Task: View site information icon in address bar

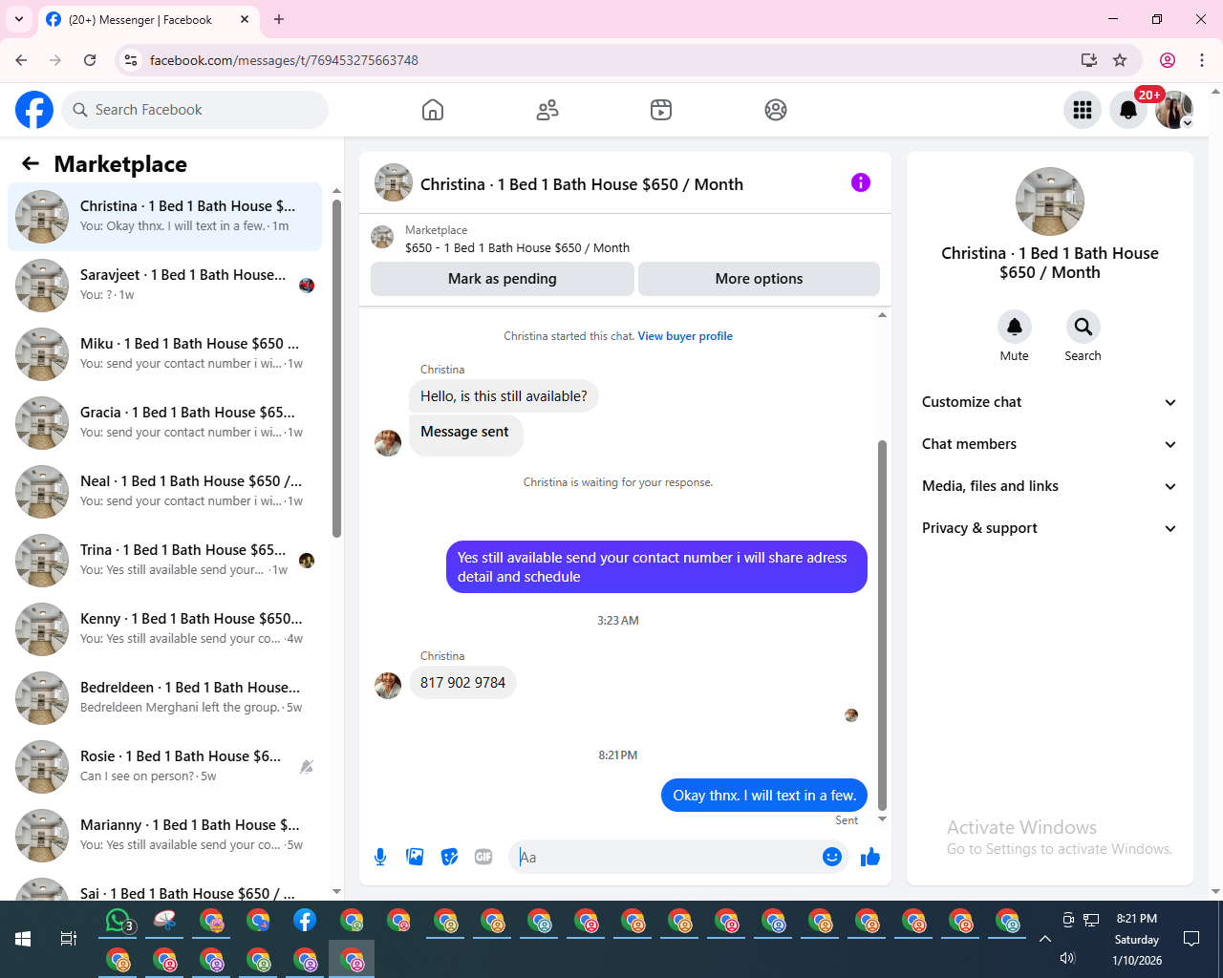Action: pyautogui.click(x=131, y=60)
